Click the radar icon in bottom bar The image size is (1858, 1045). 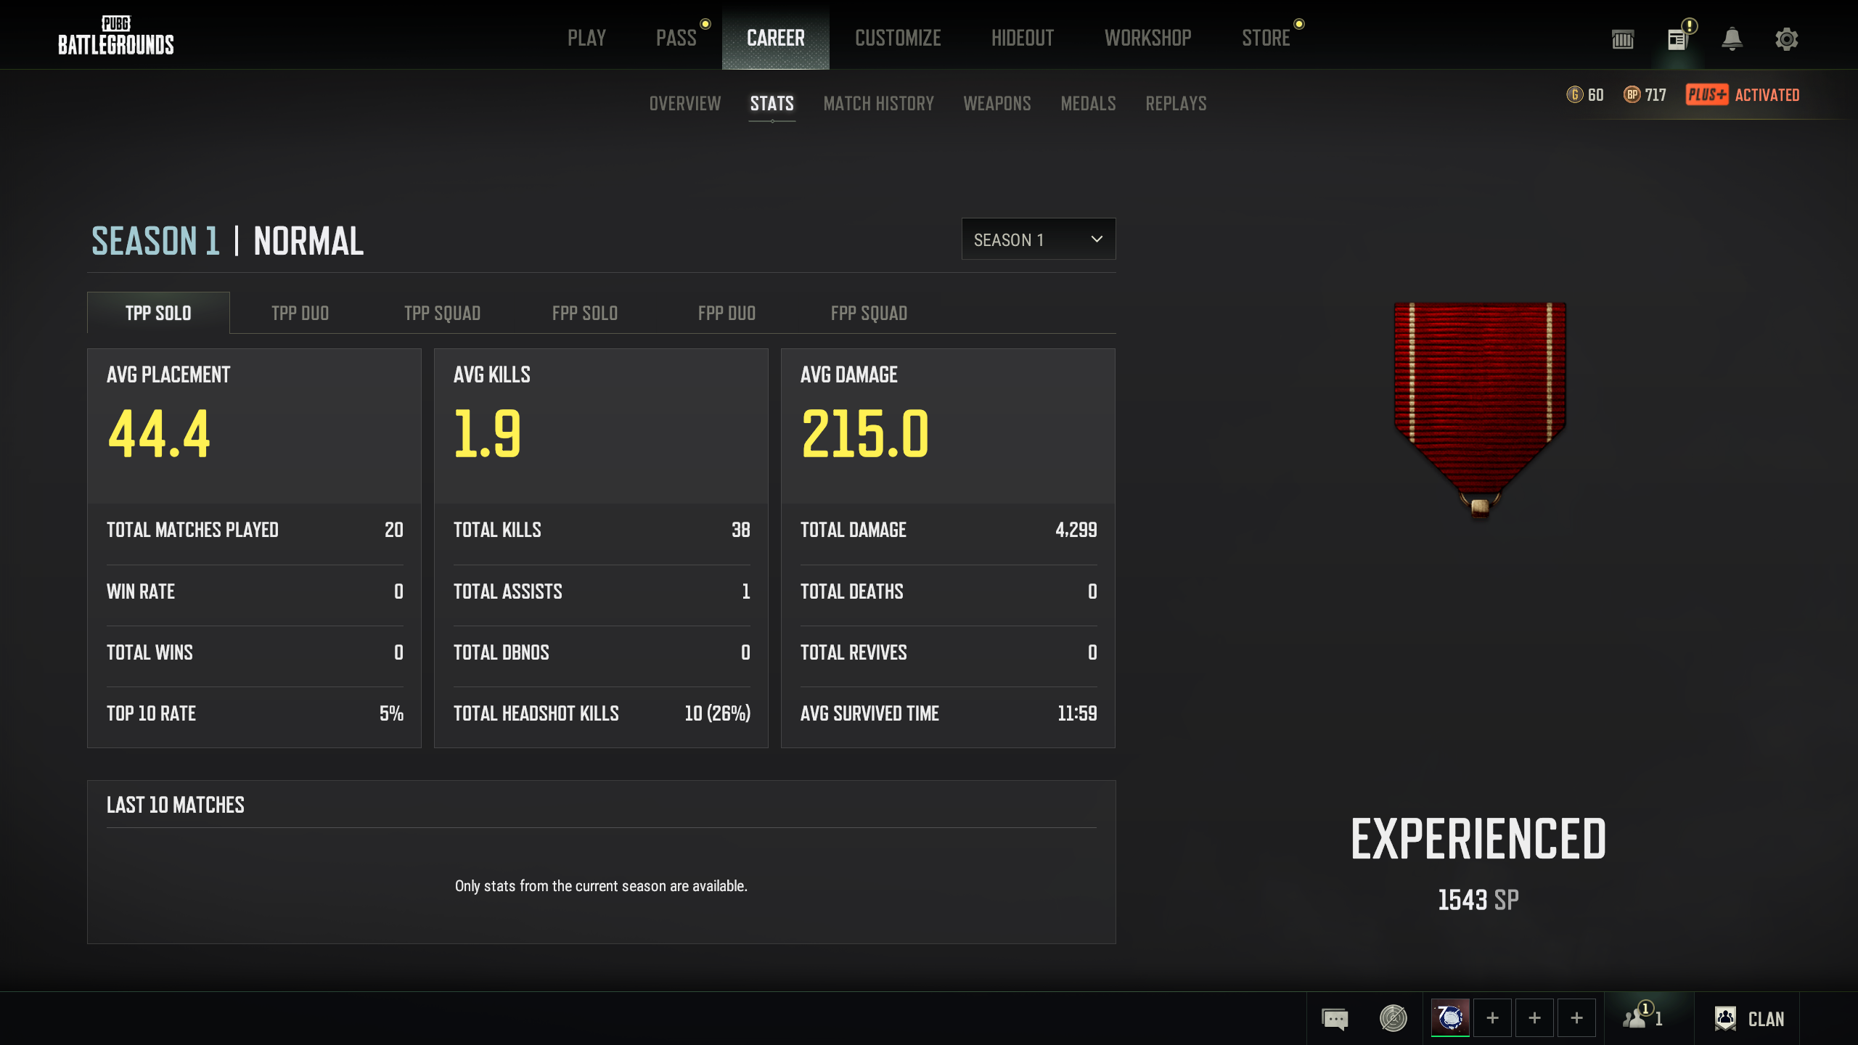click(1393, 1018)
